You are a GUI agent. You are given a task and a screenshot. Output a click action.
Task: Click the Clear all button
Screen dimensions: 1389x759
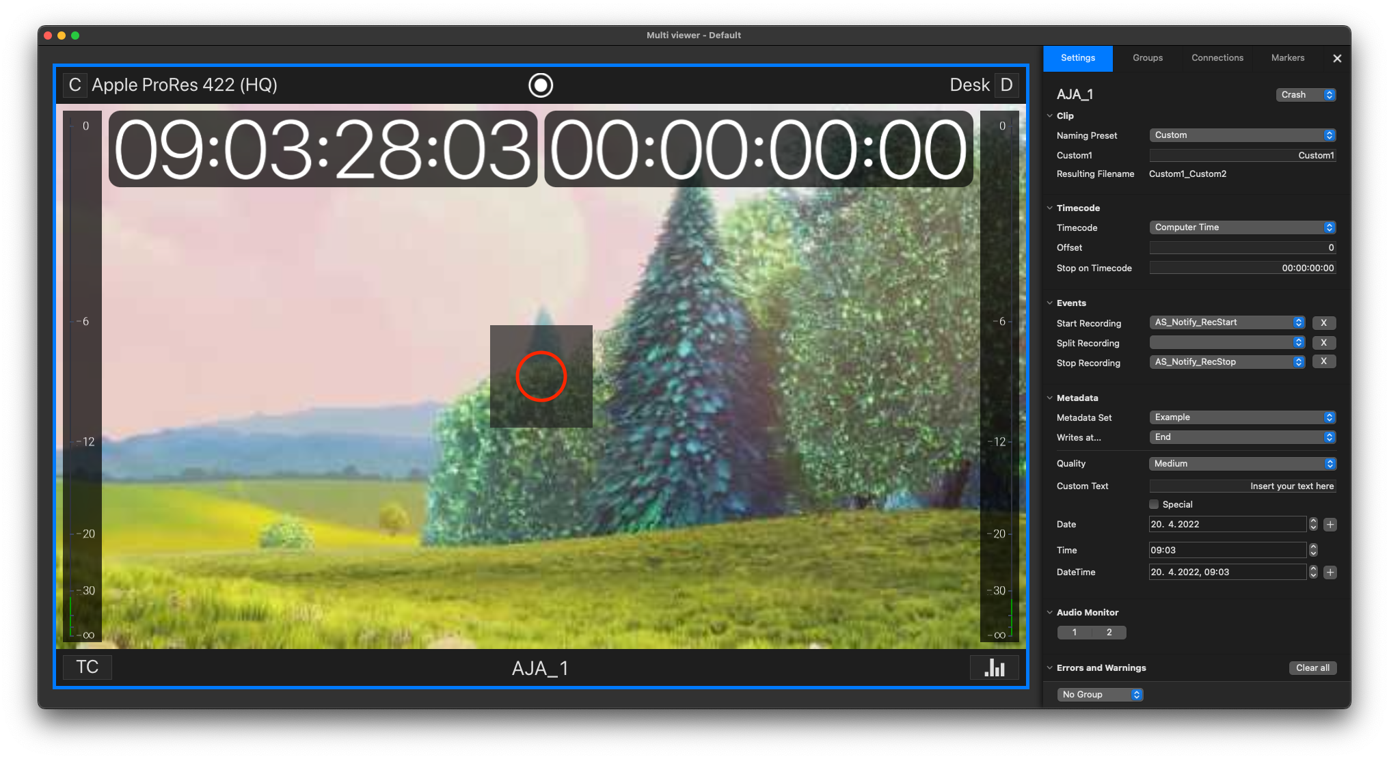(x=1312, y=667)
